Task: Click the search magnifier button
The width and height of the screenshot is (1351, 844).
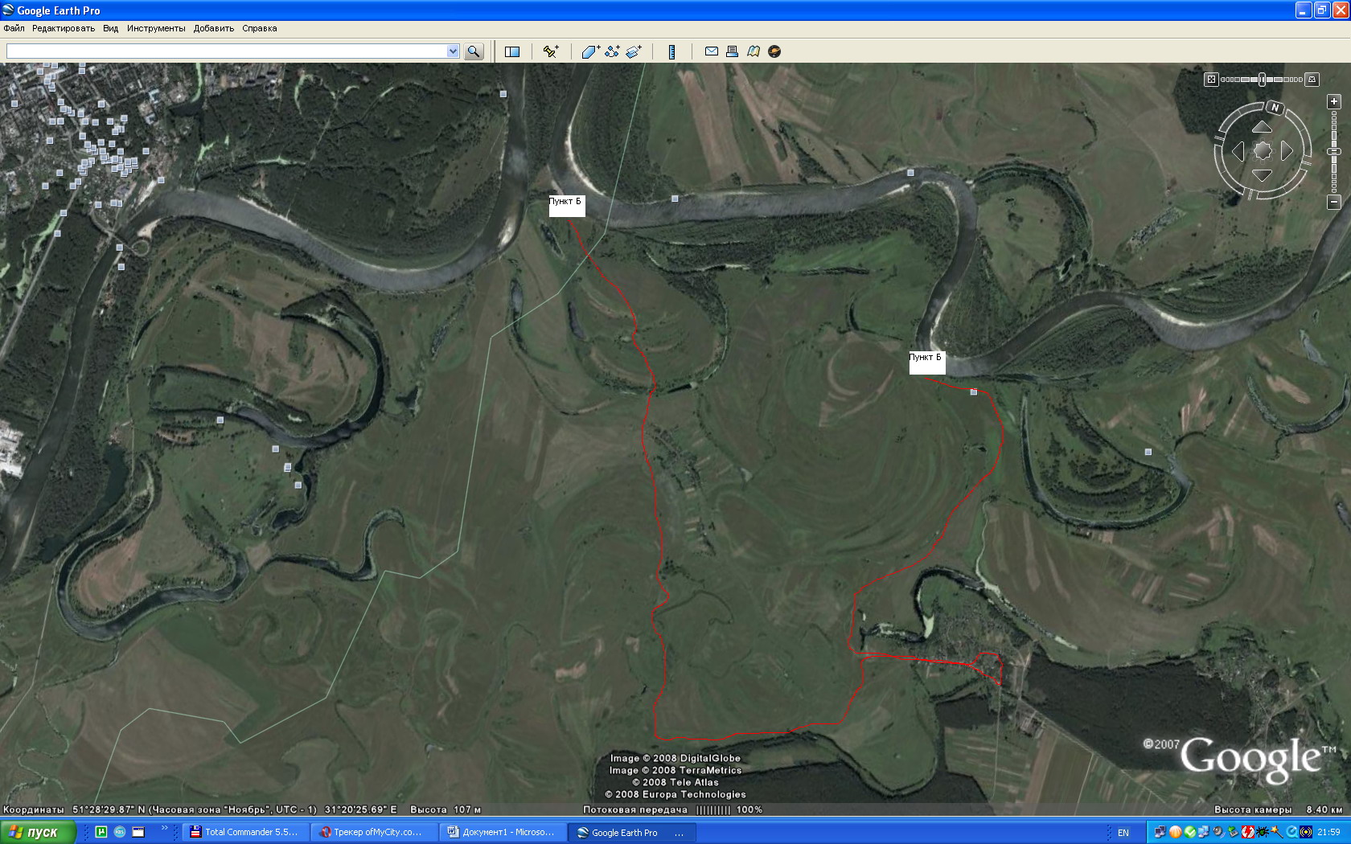Action: pyautogui.click(x=474, y=51)
